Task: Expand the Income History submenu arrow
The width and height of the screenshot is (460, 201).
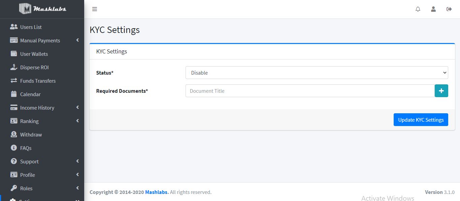Action: pos(77,108)
